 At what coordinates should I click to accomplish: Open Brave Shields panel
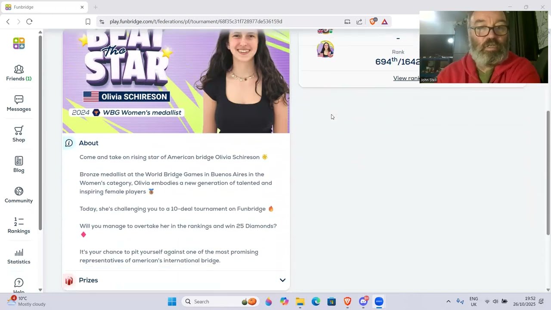(x=373, y=22)
